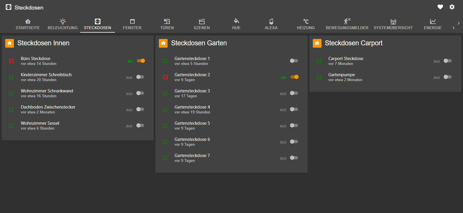Switch off Gartensteckdose 2
Image resolution: width=463 pixels, height=213 pixels.
click(295, 77)
